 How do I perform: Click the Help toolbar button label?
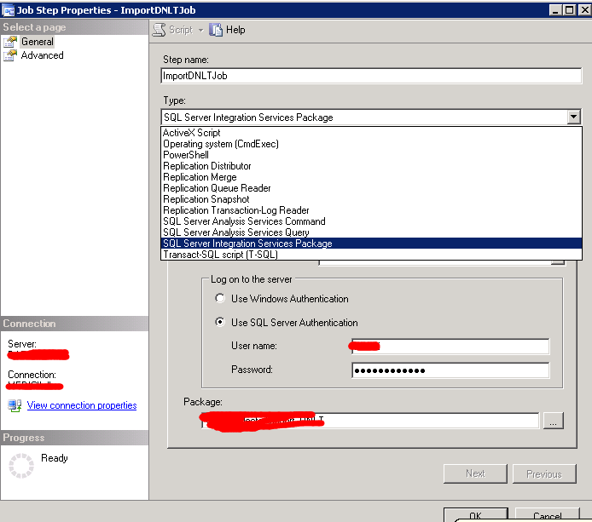pos(235,30)
